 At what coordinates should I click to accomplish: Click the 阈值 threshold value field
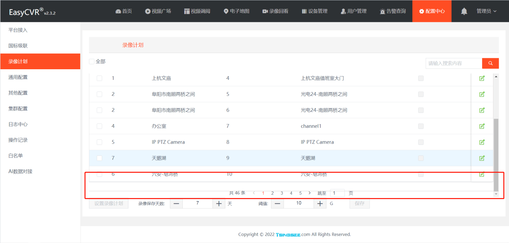(x=299, y=203)
